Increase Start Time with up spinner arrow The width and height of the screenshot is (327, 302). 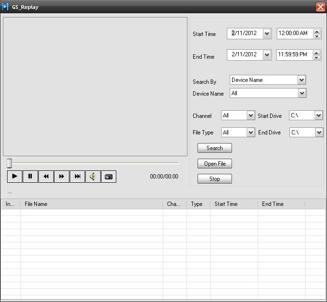click(317, 31)
